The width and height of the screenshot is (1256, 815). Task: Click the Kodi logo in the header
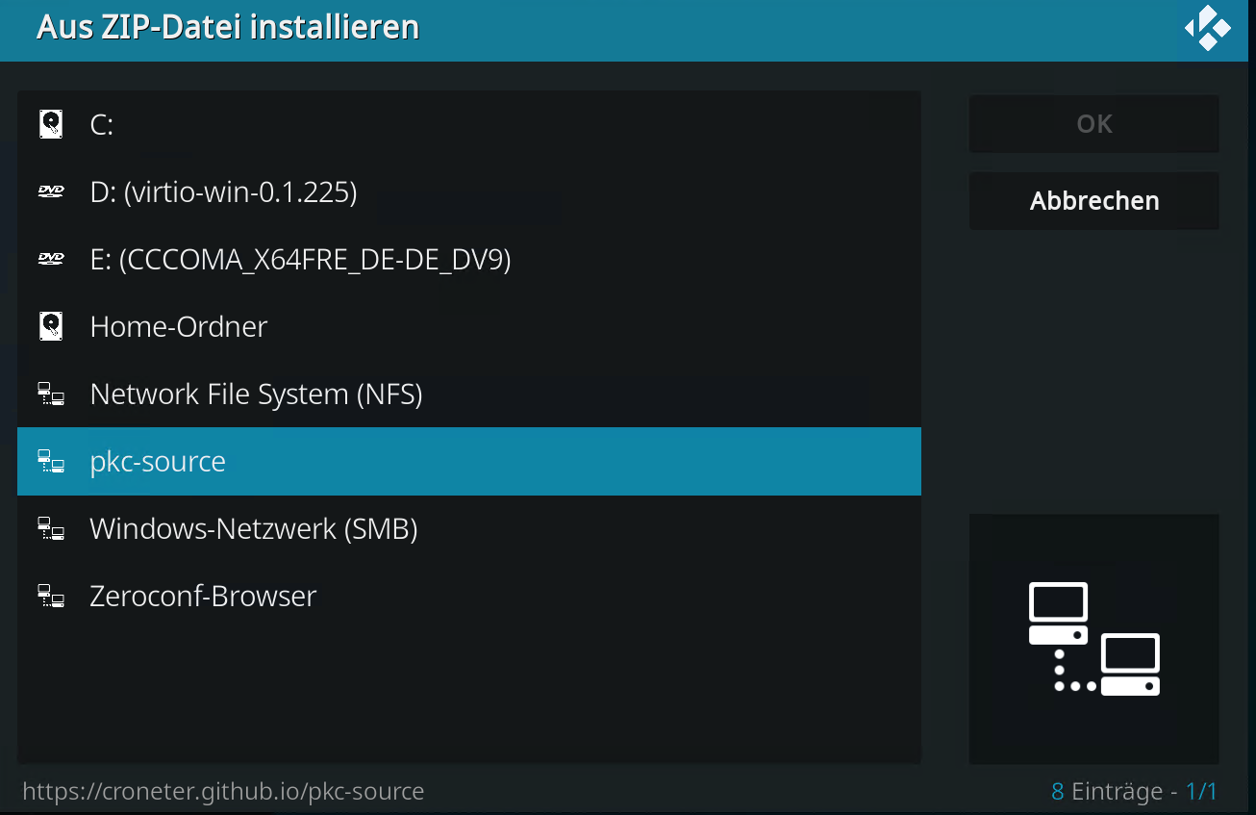[1208, 29]
